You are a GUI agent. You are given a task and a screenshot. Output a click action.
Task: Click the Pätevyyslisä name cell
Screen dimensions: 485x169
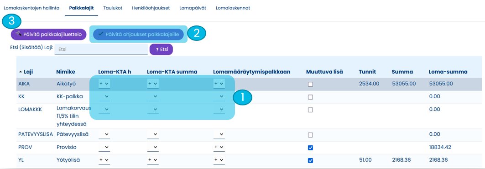click(73, 134)
